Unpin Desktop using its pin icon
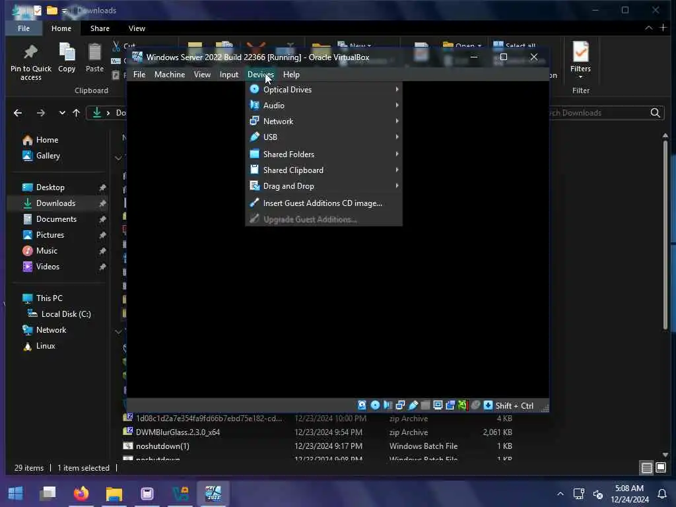Screen dimensions: 676x507 [x=102, y=187]
